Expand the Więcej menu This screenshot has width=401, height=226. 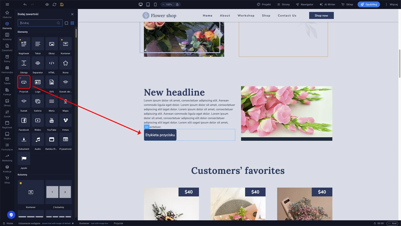tap(391, 5)
